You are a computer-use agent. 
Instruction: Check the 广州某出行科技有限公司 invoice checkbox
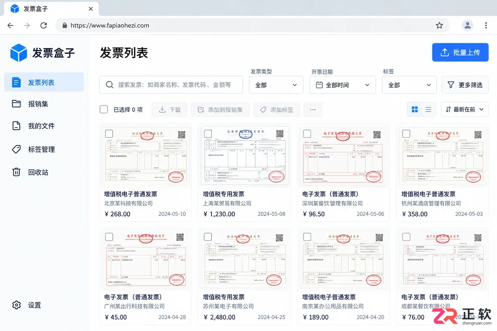109,237
